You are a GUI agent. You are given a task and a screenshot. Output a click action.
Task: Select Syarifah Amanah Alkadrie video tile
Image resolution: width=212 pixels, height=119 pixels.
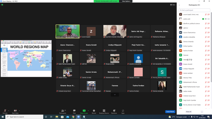pyautogui.click(x=115, y=31)
